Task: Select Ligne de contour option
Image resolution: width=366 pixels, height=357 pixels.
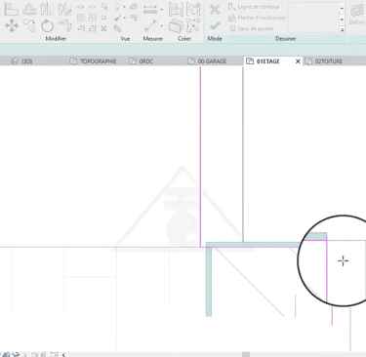Action: point(254,7)
